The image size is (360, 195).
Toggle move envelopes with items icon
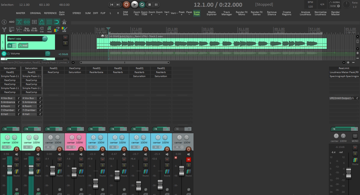point(42,22)
